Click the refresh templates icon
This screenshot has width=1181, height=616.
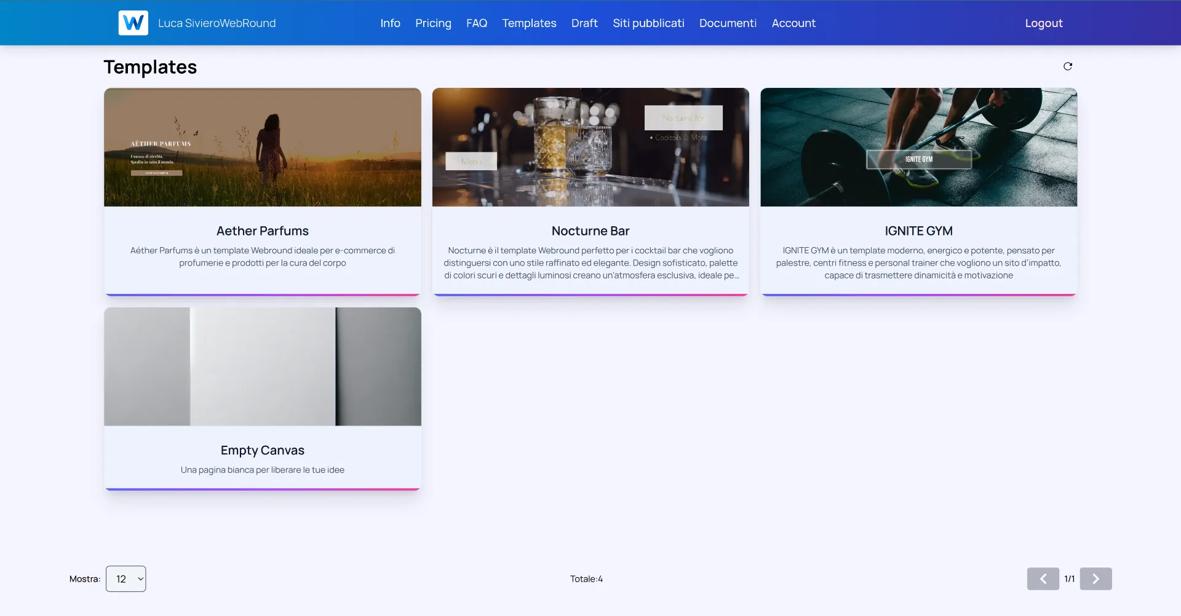point(1068,66)
